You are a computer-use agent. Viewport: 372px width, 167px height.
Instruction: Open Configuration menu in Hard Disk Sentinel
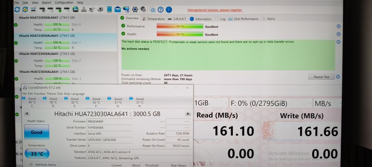pyautogui.click(x=64, y=3)
